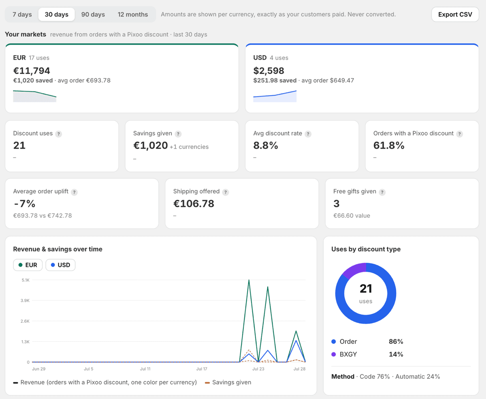Viewport: 486px width, 399px height.
Task: Click the '€66.60 value' text
Action: [x=352, y=215]
